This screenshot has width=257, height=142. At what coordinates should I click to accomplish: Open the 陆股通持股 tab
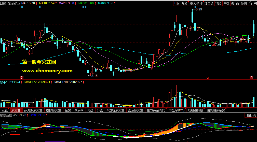(x=196, y=110)
